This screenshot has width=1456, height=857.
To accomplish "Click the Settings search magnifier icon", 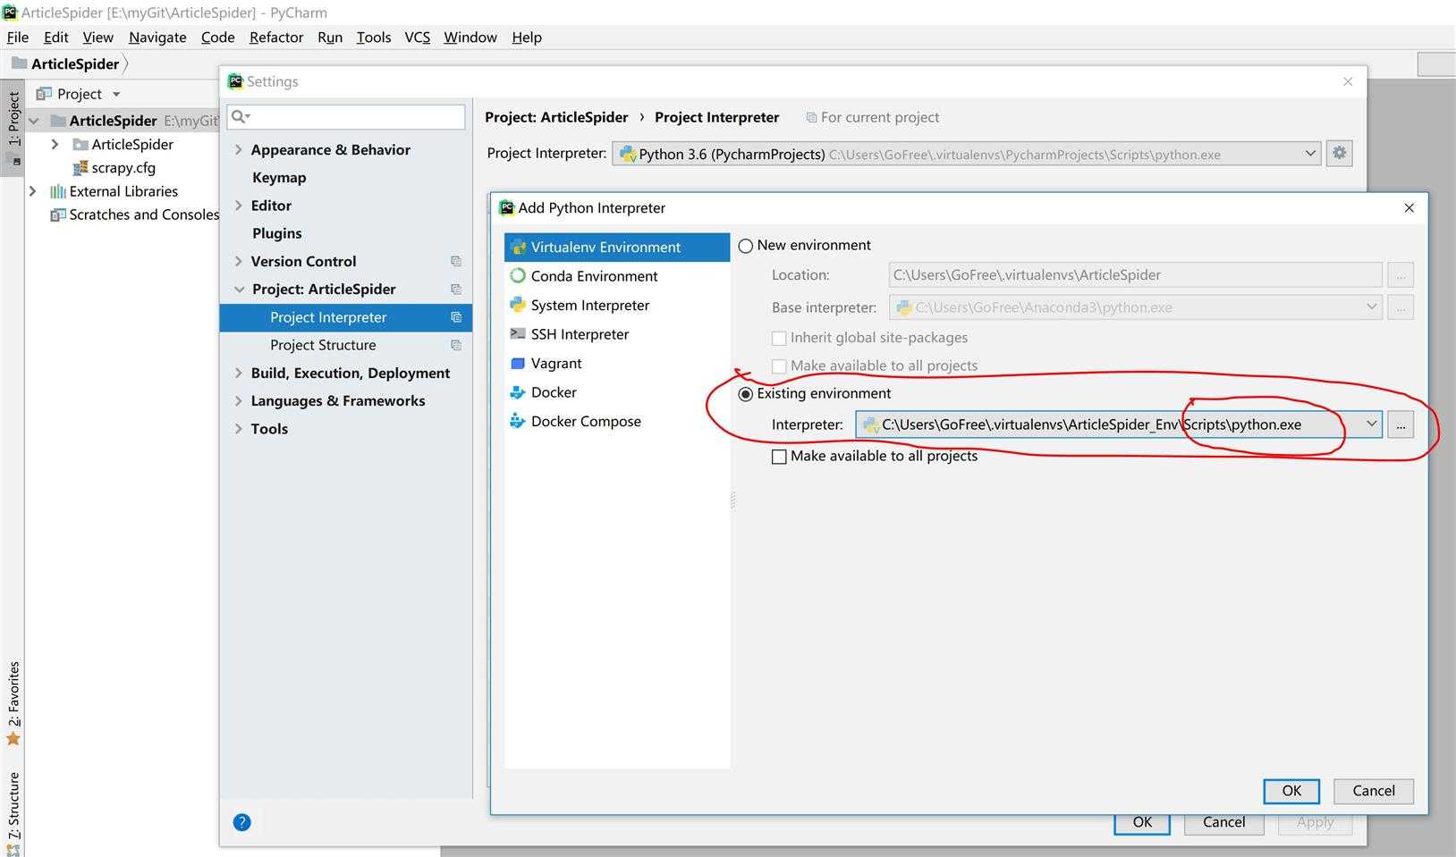I will (240, 116).
